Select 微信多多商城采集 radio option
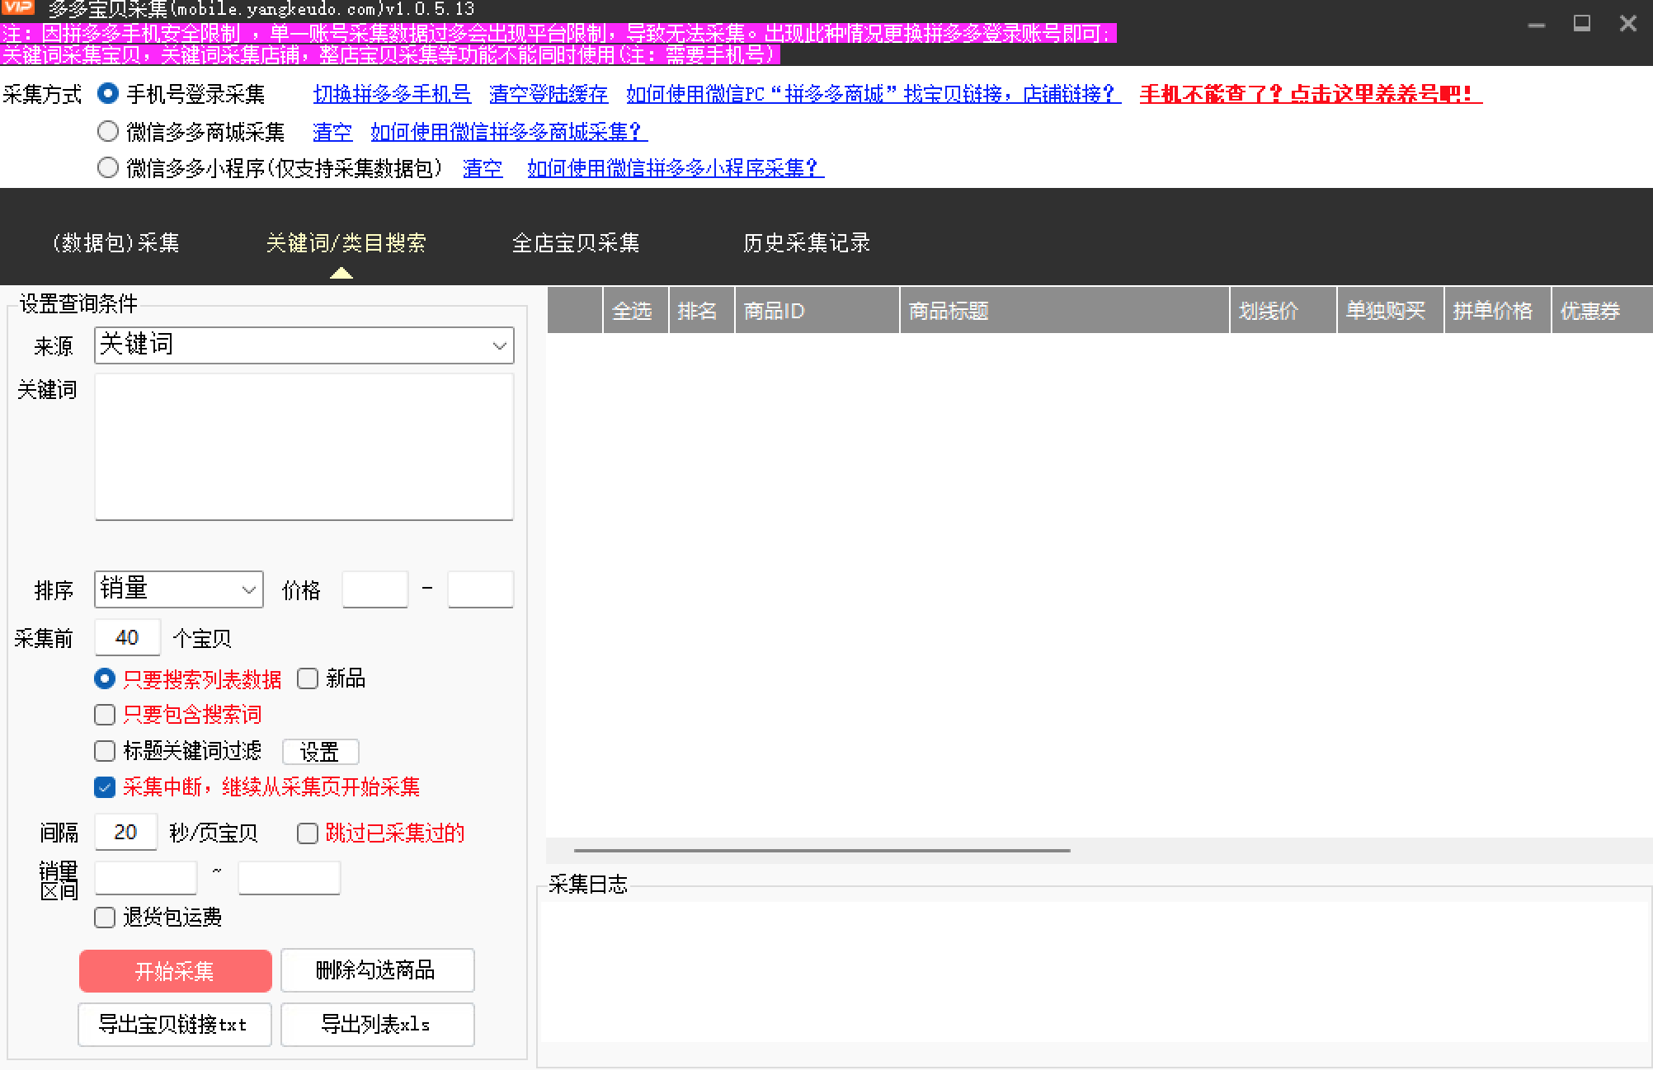The width and height of the screenshot is (1653, 1075). pyautogui.click(x=108, y=131)
